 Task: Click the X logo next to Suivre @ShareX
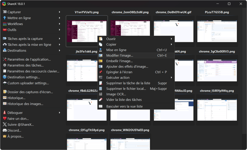click(5, 124)
